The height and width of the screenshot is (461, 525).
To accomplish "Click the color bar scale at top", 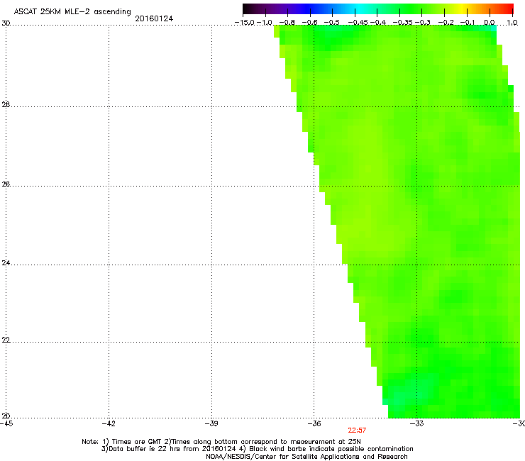I will point(378,9).
